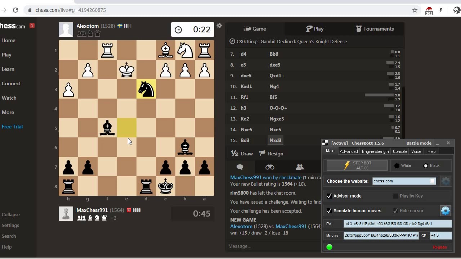Viewport: 461px width, 259px height.
Task: Open ChessBotX Advanced tab
Action: coord(349,151)
